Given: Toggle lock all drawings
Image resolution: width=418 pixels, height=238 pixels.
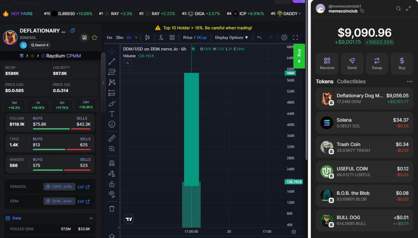Looking at the screenshot, I should pyautogui.click(x=112, y=184).
